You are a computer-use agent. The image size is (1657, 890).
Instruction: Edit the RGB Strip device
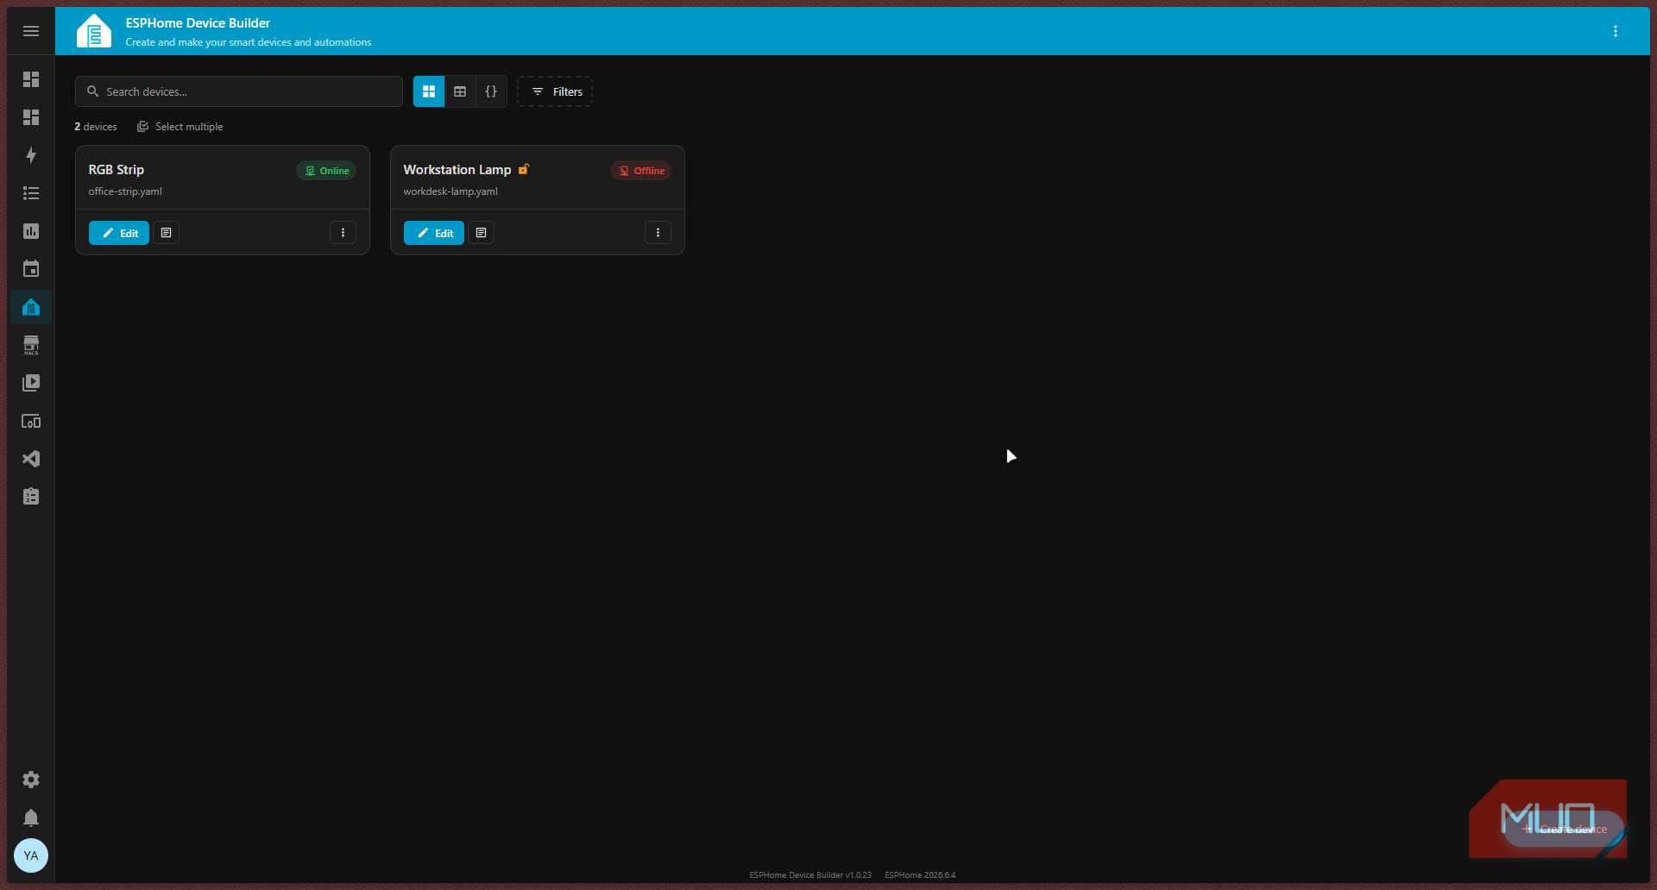[x=119, y=233]
